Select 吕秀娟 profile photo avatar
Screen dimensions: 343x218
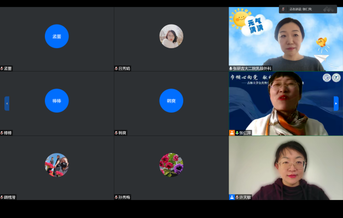tap(171, 36)
